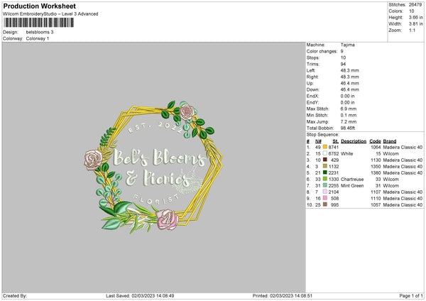The height and width of the screenshot is (301, 426).
Task: Click the 'Color changes:' label
Action: (x=322, y=51)
